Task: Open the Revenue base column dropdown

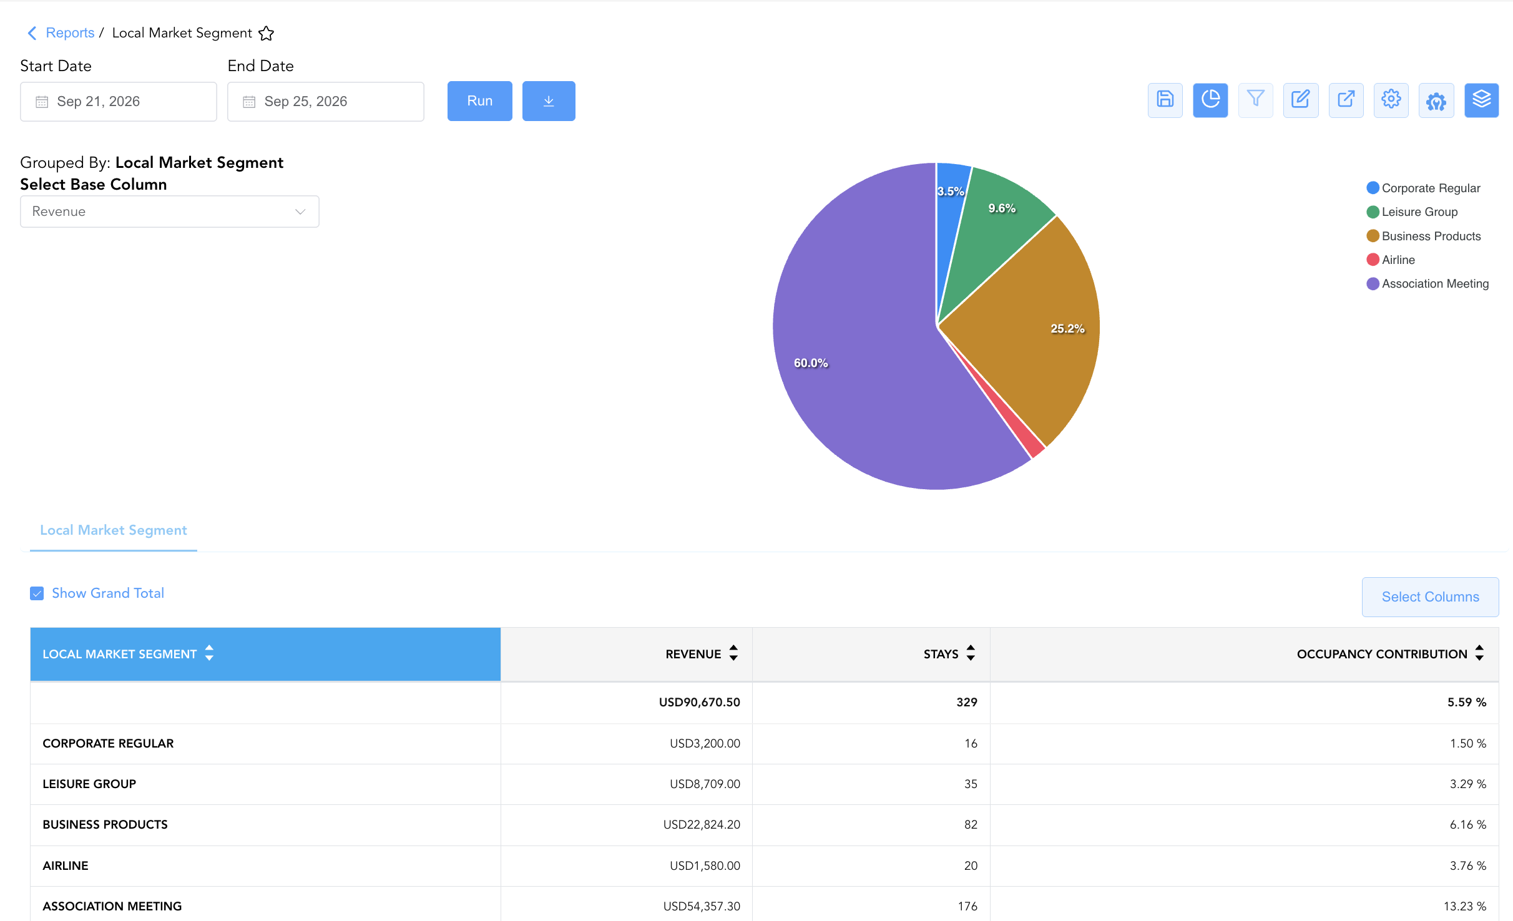Action: pos(170,212)
